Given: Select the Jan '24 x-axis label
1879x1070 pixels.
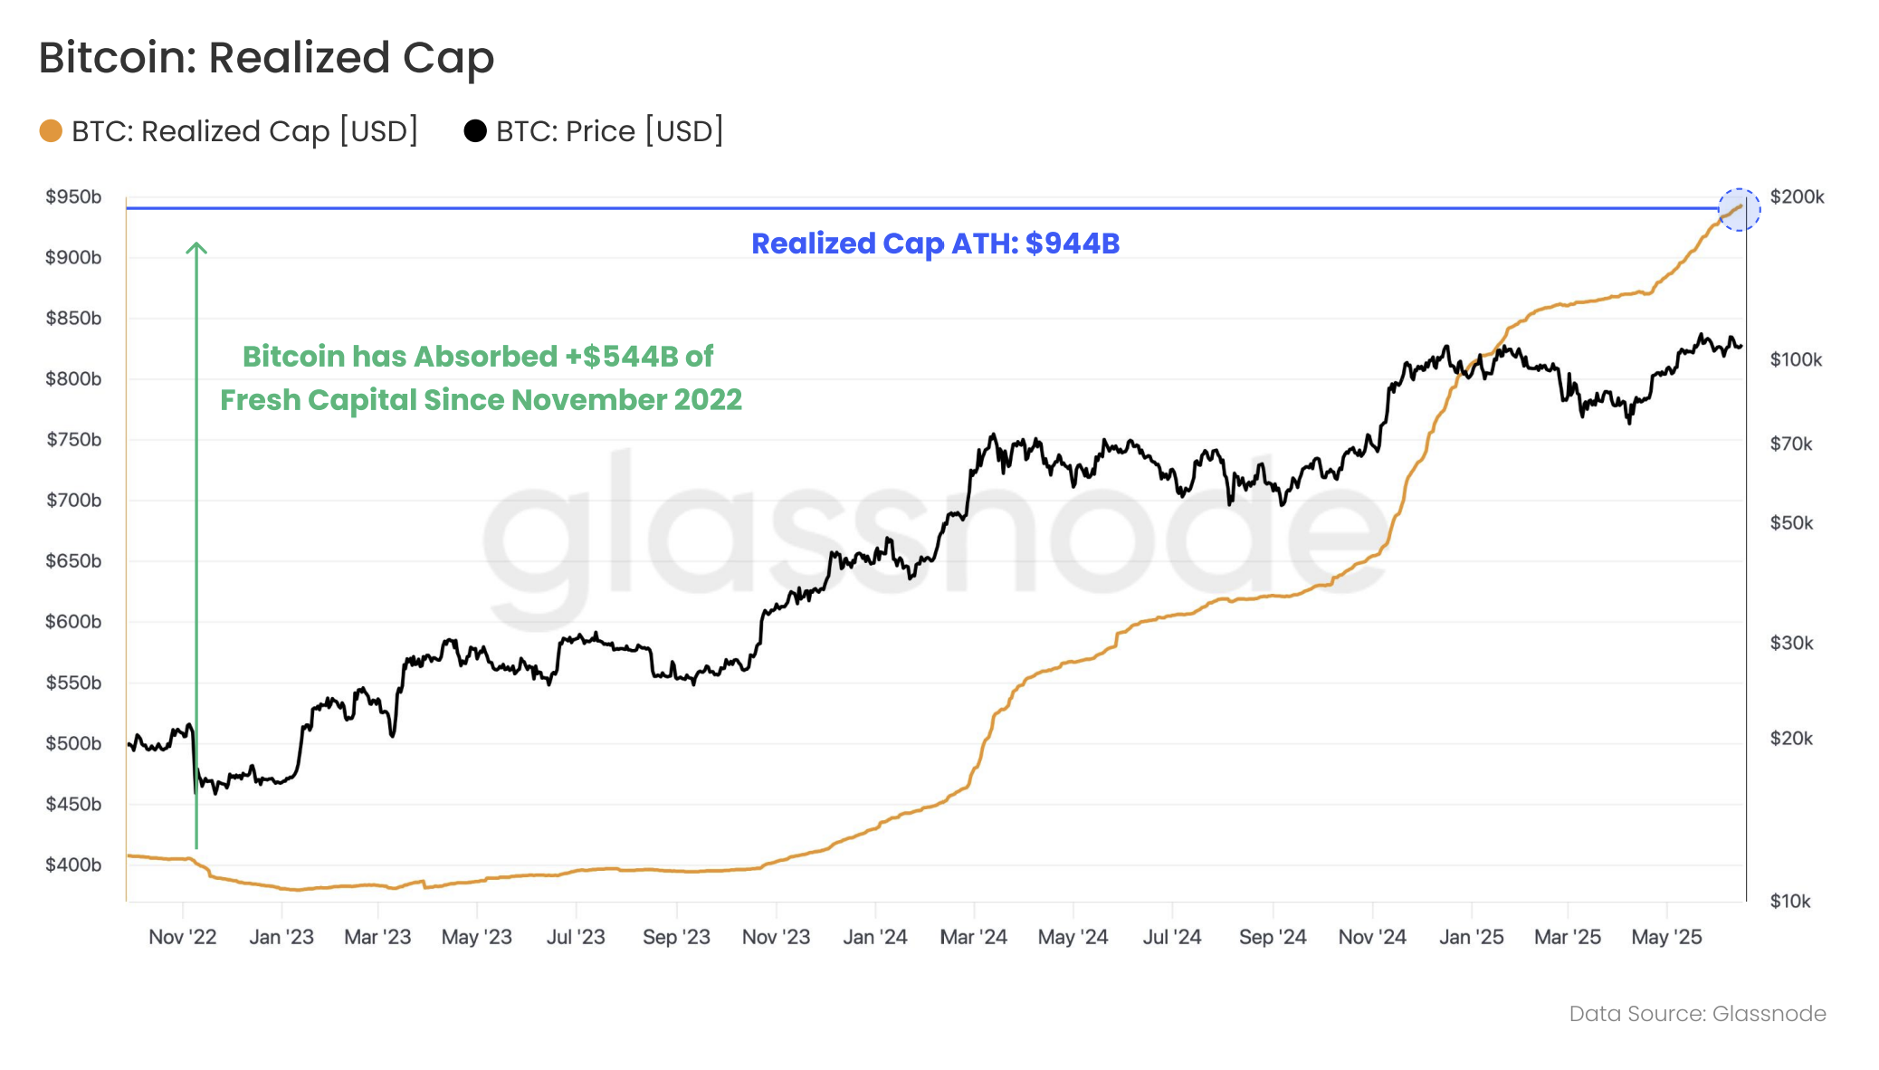Looking at the screenshot, I should click(874, 937).
